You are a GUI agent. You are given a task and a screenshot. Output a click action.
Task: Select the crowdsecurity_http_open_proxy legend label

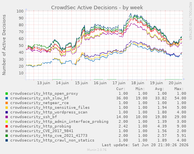44,94
